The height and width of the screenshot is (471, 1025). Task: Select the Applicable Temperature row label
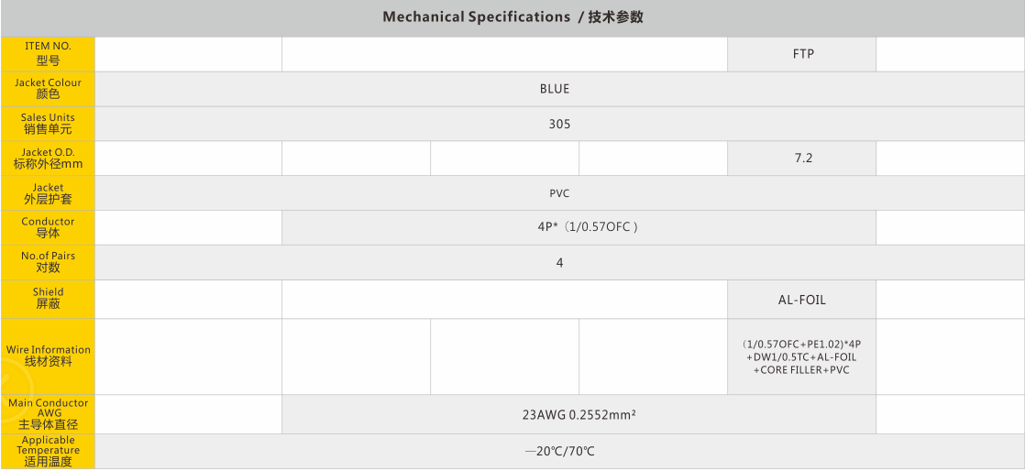point(48,451)
